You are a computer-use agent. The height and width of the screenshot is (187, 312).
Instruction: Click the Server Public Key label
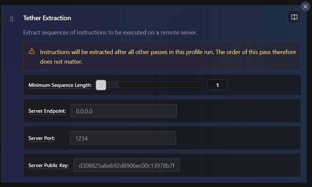click(x=48, y=165)
